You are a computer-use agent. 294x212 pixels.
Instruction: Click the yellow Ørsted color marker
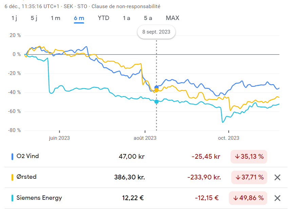12,177
